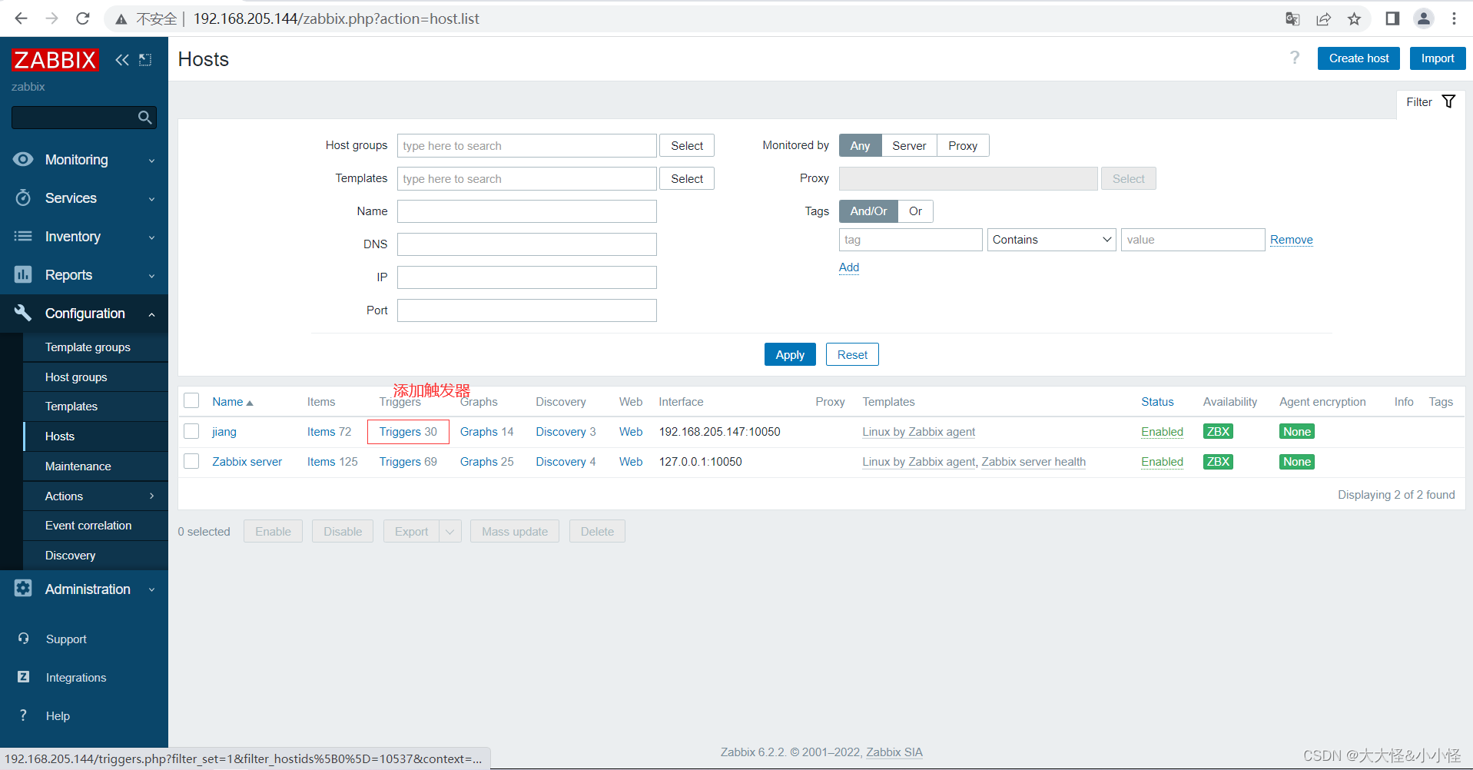Viewport: 1473px width, 770px height.
Task: Click the browser back arrow
Action: click(x=22, y=18)
